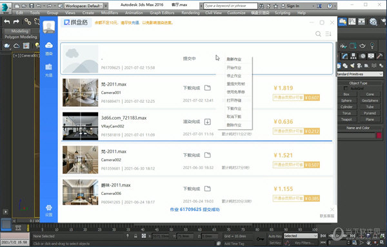Choose 刷新作业 in context menu
Screen dimensions: 387x247
[x=234, y=59]
